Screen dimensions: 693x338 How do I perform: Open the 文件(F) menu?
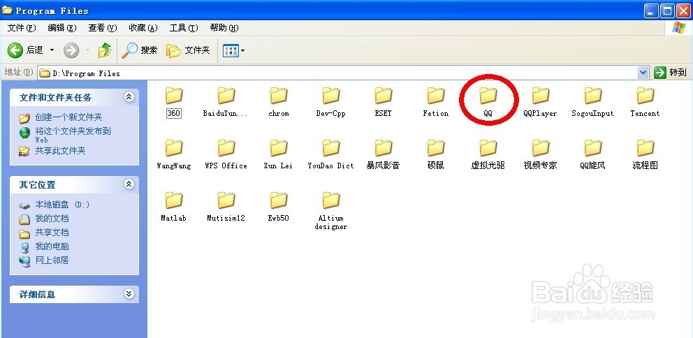[22, 28]
